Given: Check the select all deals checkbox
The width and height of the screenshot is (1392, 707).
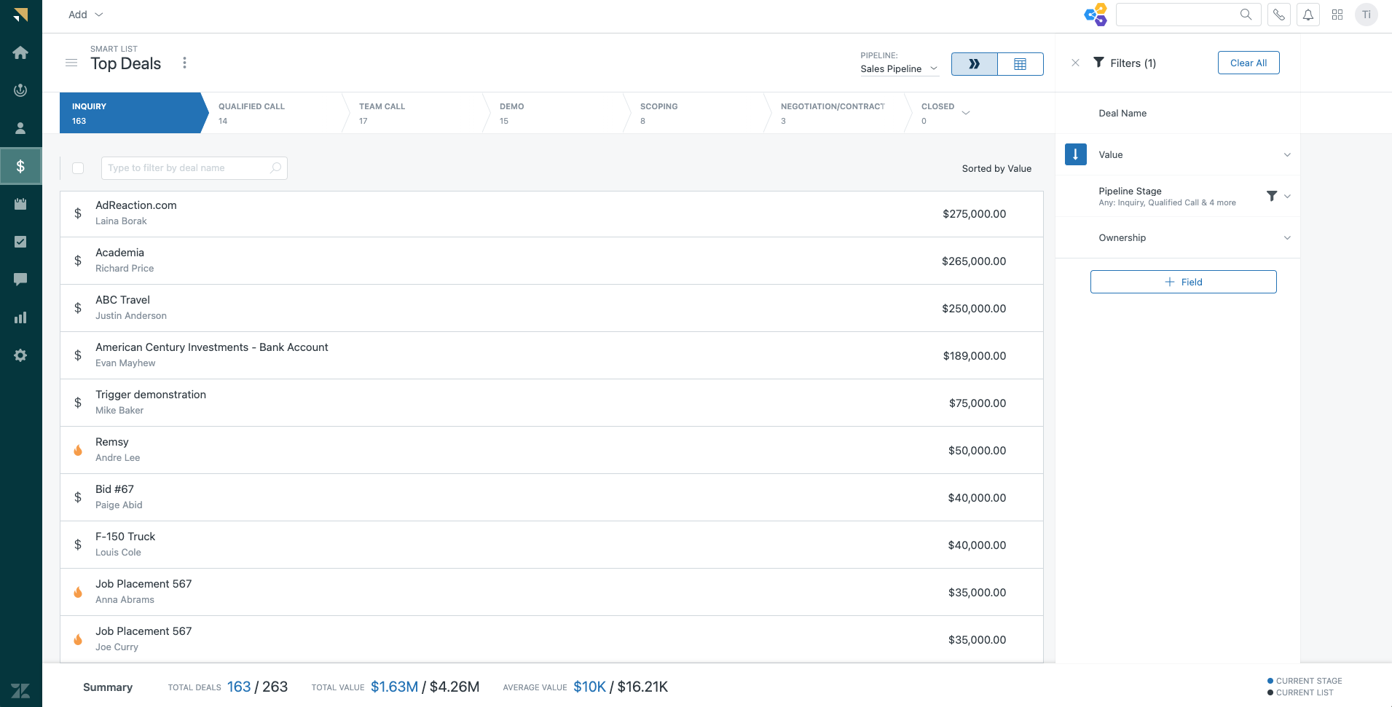Looking at the screenshot, I should pos(78,168).
